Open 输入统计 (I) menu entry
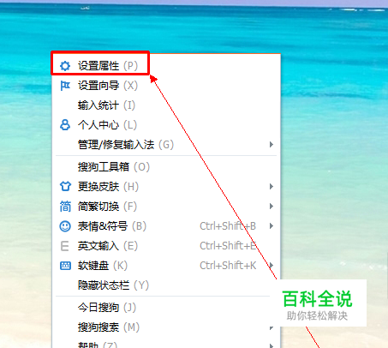The width and height of the screenshot is (388, 348). [x=166, y=105]
